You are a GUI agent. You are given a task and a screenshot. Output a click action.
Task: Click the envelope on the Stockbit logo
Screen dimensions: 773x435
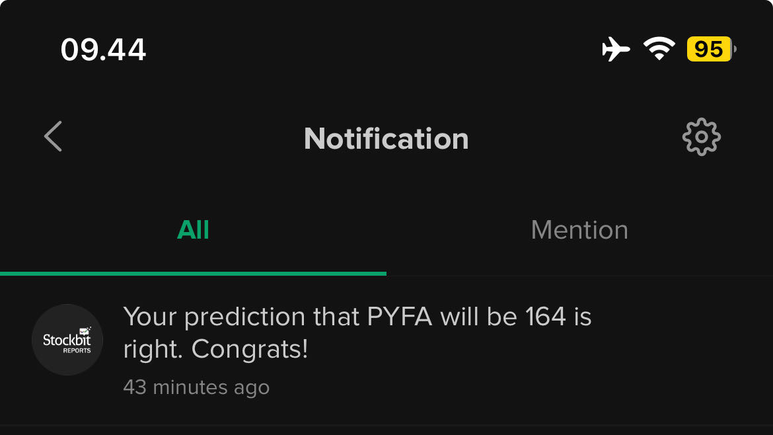[x=84, y=330]
